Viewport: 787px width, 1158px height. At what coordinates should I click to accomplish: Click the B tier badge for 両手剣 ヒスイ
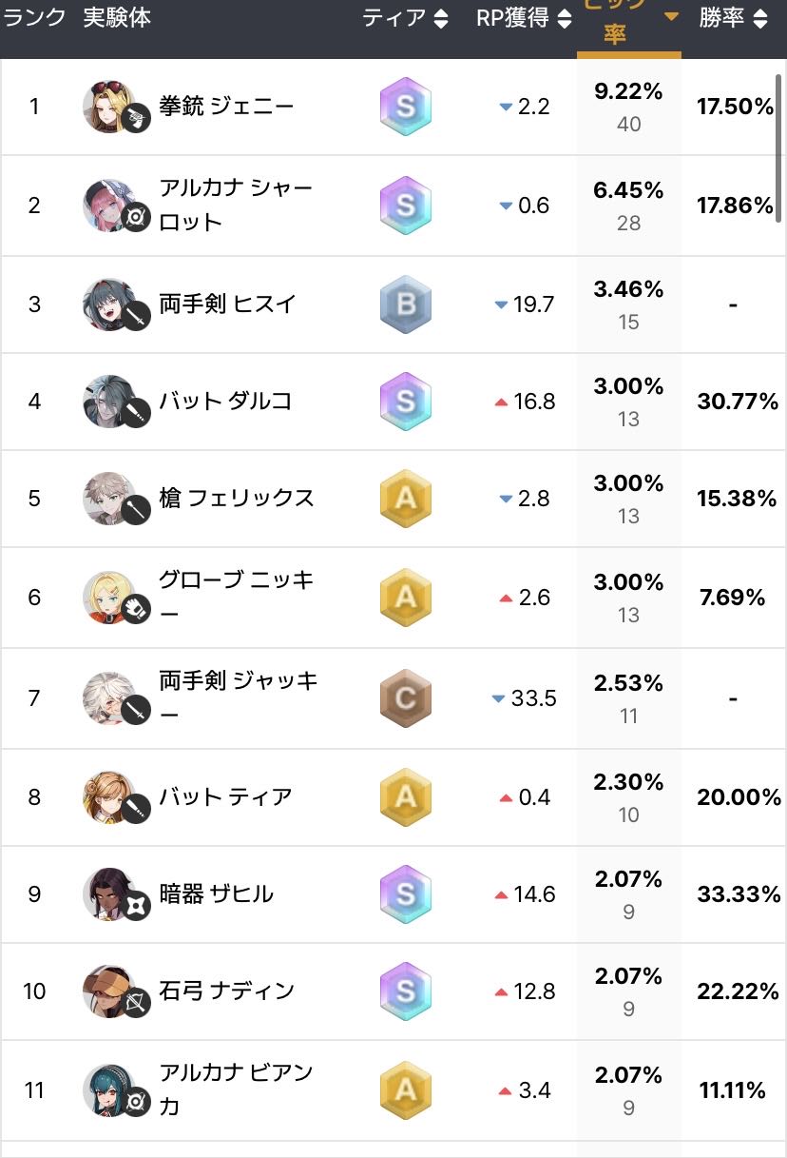[406, 304]
